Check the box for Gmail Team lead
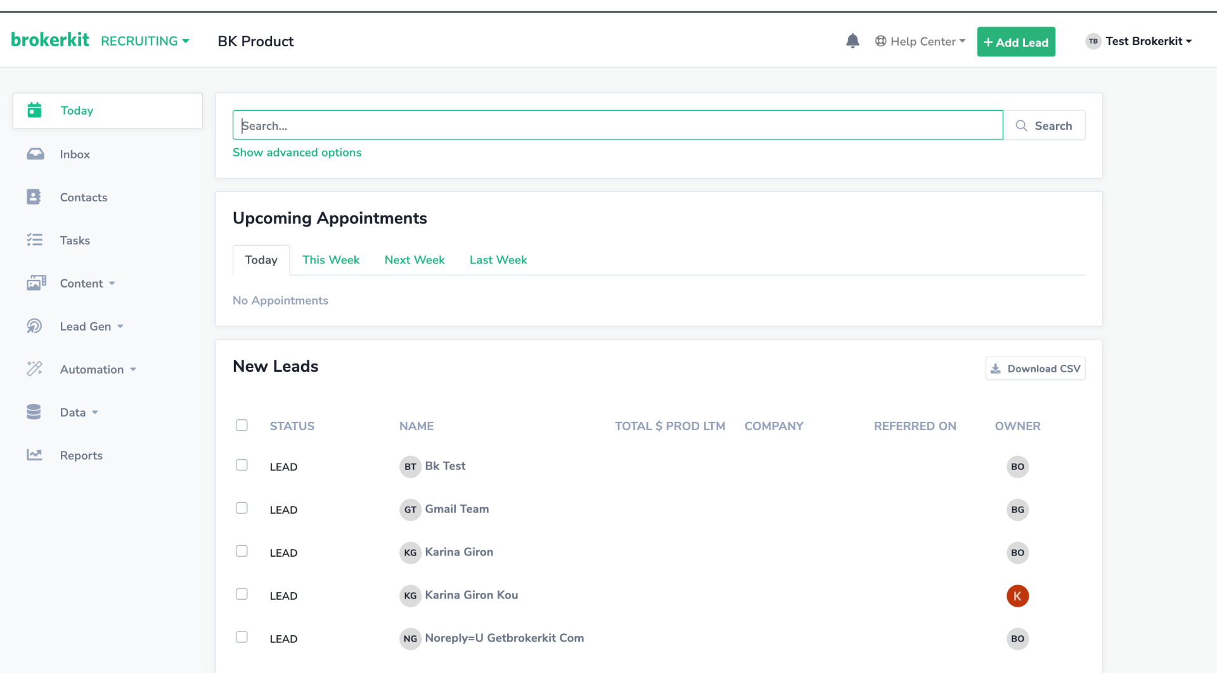The width and height of the screenshot is (1217, 684). (x=241, y=508)
